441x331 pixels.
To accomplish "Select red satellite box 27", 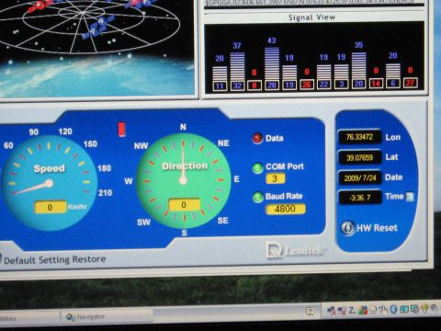I will pos(411,83).
